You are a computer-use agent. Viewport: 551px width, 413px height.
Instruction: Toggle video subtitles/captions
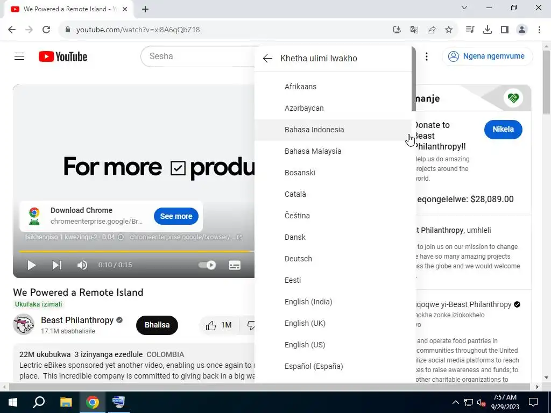(x=235, y=265)
